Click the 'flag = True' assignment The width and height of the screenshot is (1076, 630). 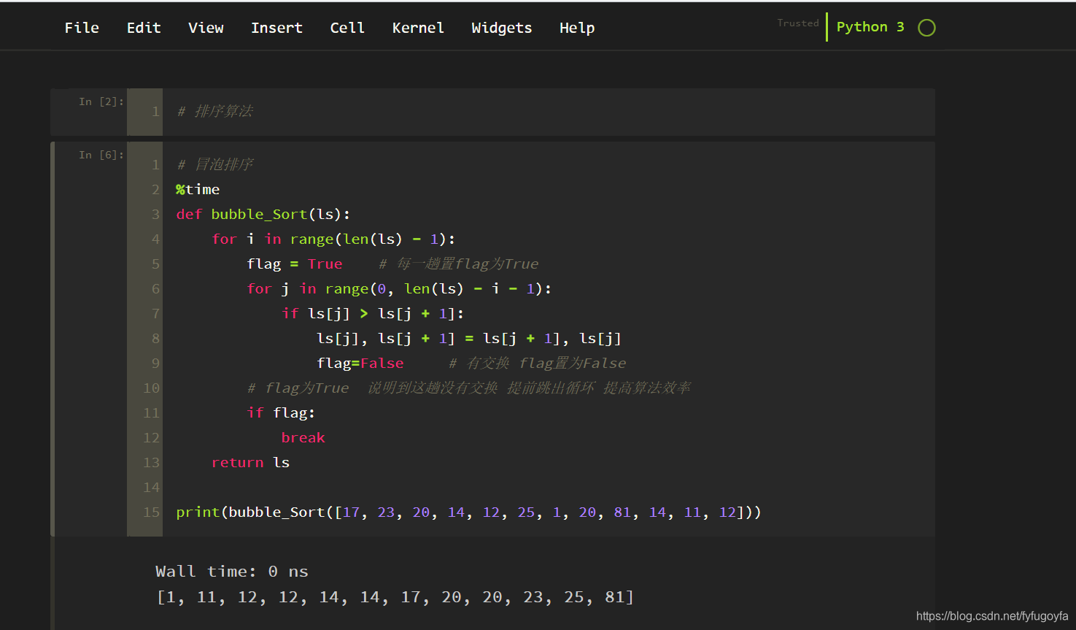pyautogui.click(x=295, y=264)
